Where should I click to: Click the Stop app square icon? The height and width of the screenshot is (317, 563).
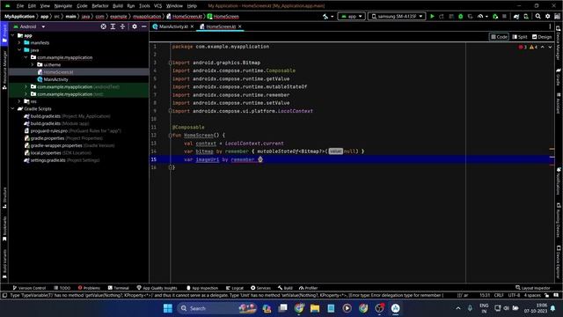(x=504, y=16)
